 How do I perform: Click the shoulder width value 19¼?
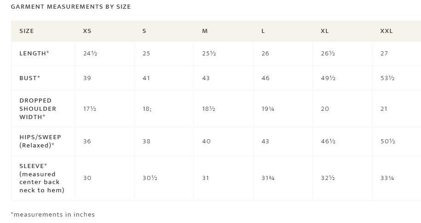268,109
